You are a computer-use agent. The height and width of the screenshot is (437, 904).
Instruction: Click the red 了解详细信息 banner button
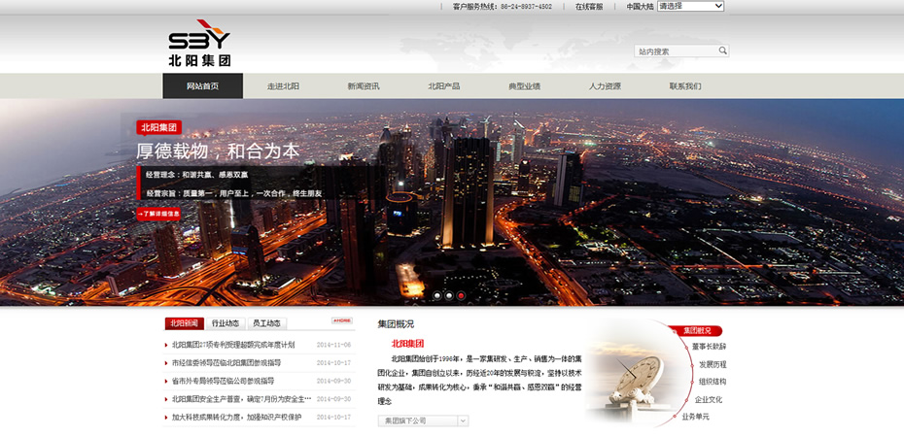[x=158, y=214]
